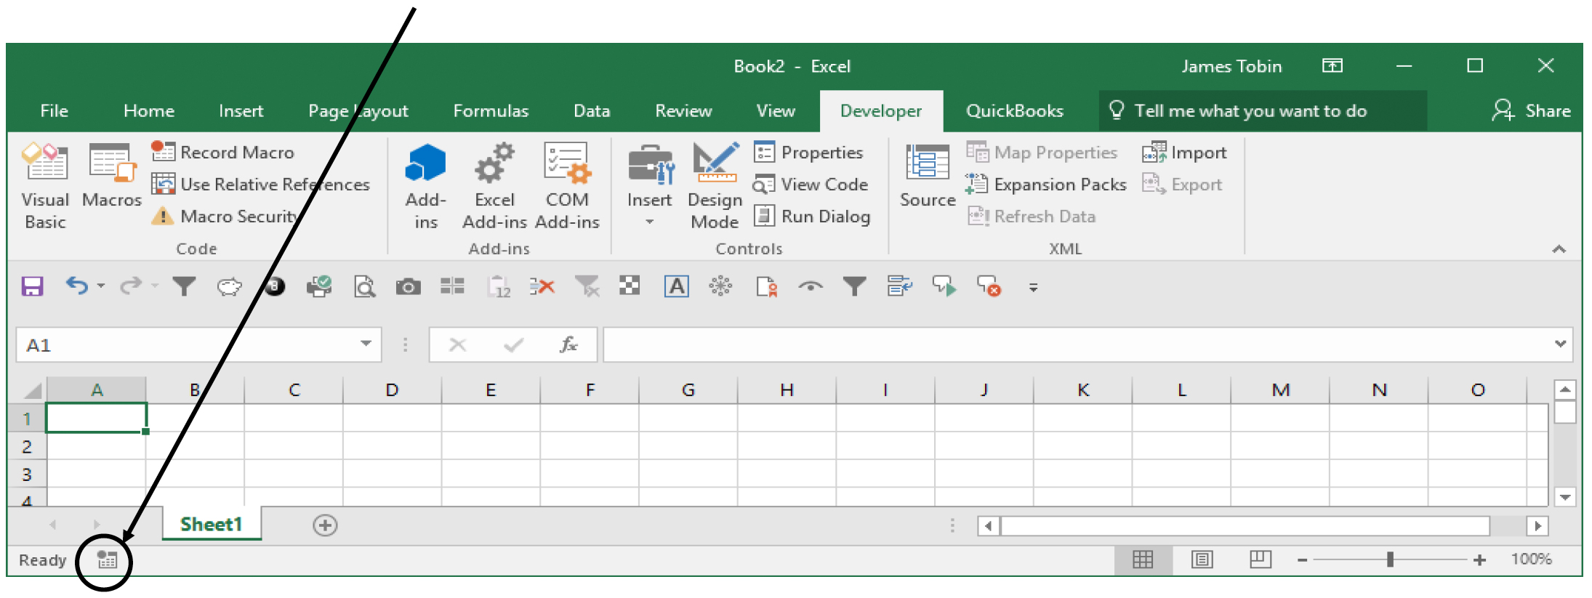Save the workbook with the floppy icon

(x=32, y=286)
